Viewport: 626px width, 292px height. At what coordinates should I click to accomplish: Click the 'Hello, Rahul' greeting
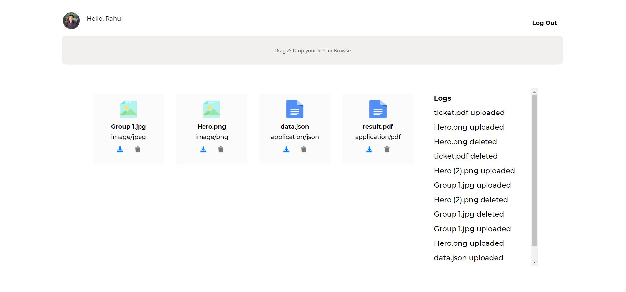click(x=105, y=19)
